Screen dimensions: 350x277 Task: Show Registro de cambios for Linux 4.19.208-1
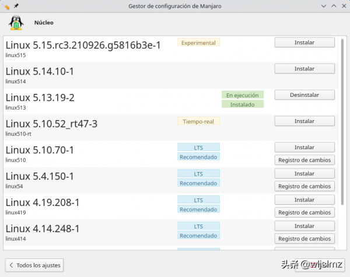(304, 213)
